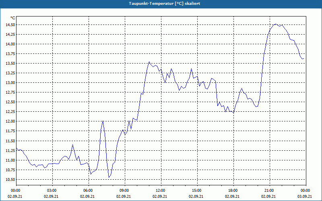Image resolution: width=322 pixels, height=201 pixels.
Task: Click the x-axis time label '12:00'
Action: tap(161, 191)
